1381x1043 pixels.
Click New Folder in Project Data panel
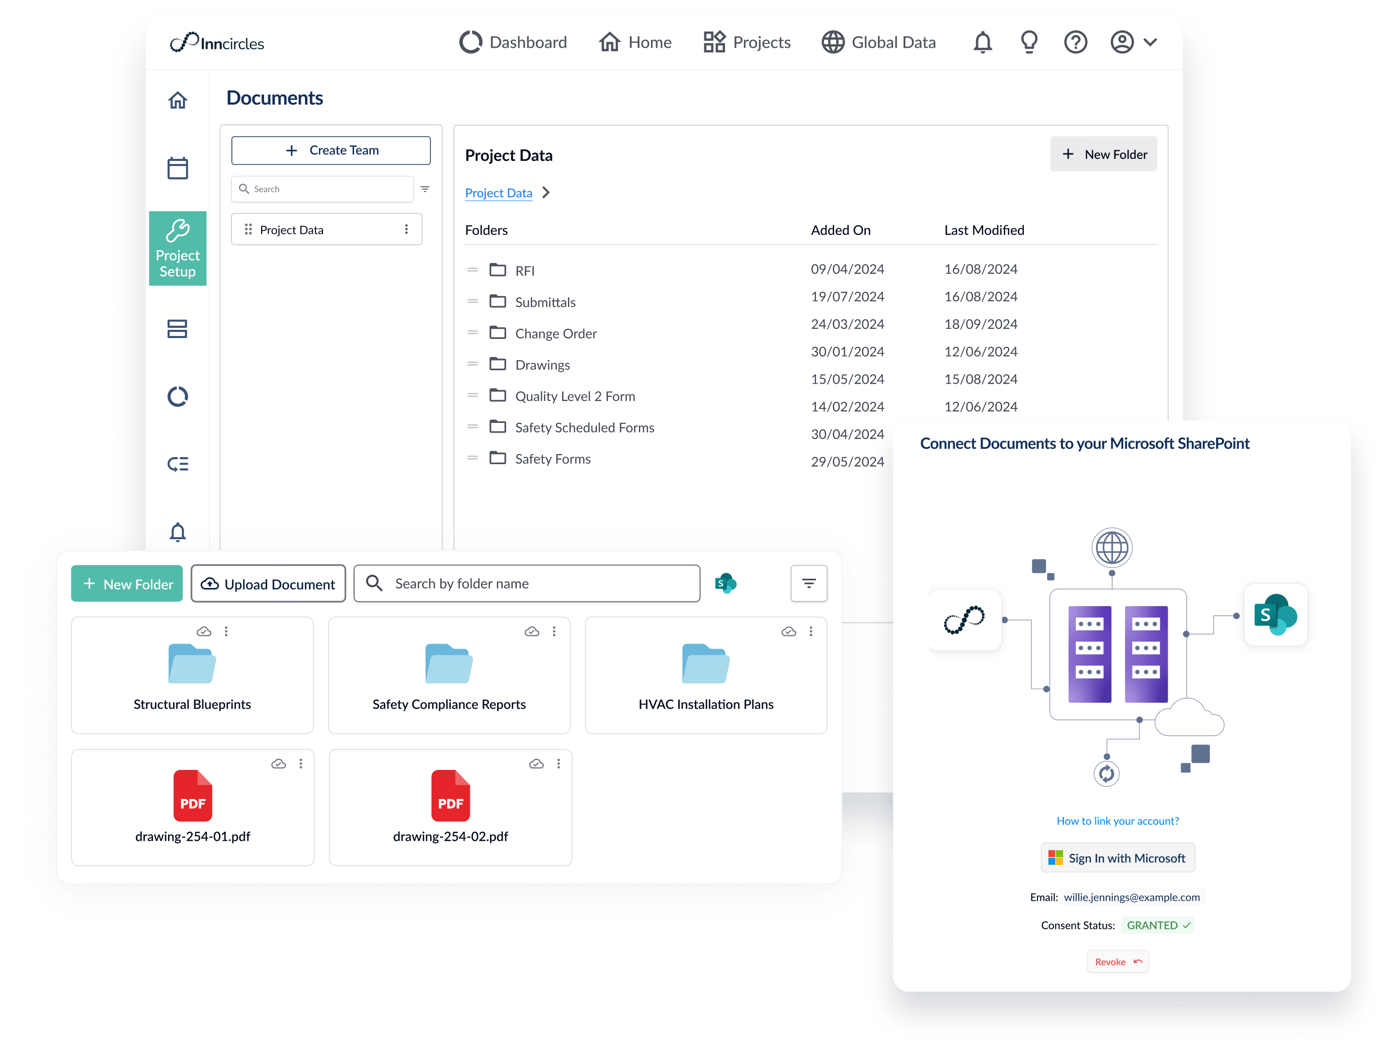[1103, 154]
